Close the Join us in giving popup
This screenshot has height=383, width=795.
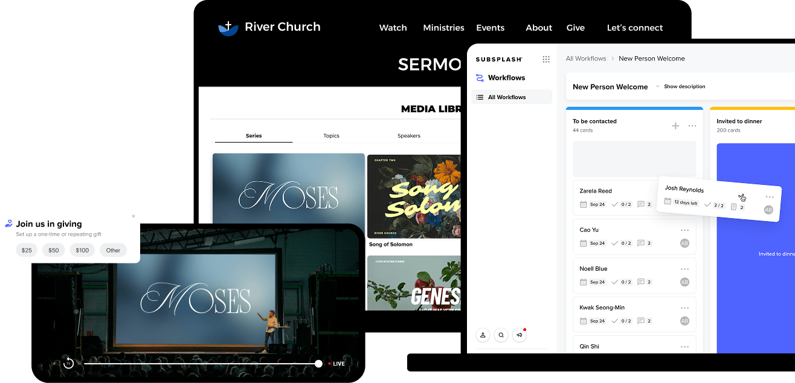[134, 216]
